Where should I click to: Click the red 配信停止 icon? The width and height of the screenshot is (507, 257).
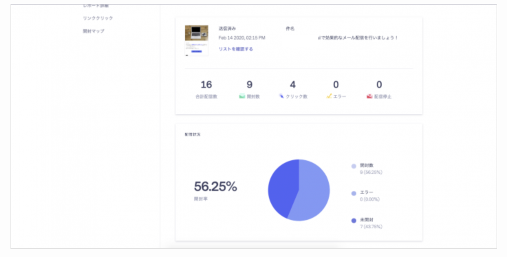(x=370, y=96)
